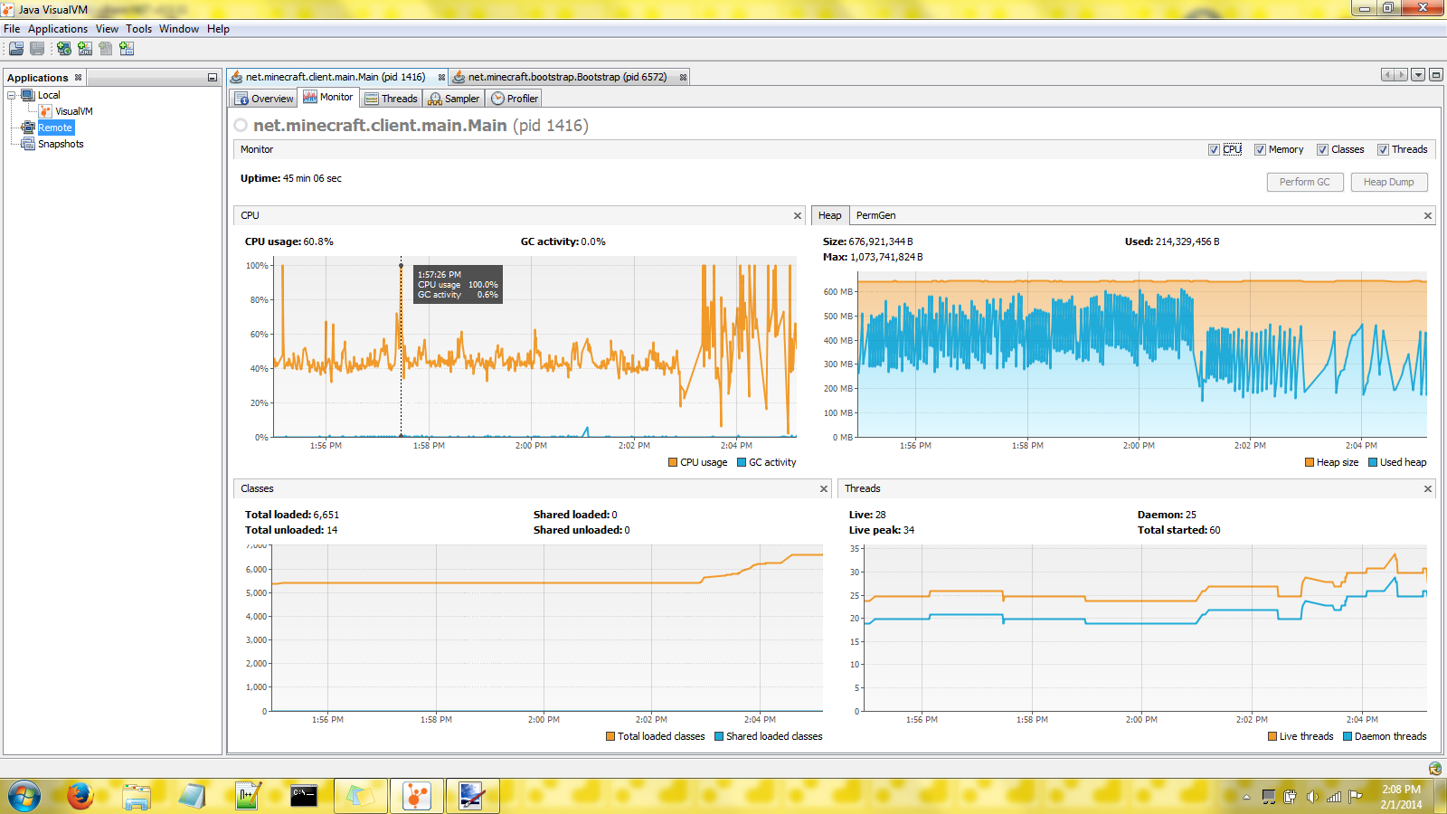Minimize the Applications side panel

pyautogui.click(x=212, y=78)
